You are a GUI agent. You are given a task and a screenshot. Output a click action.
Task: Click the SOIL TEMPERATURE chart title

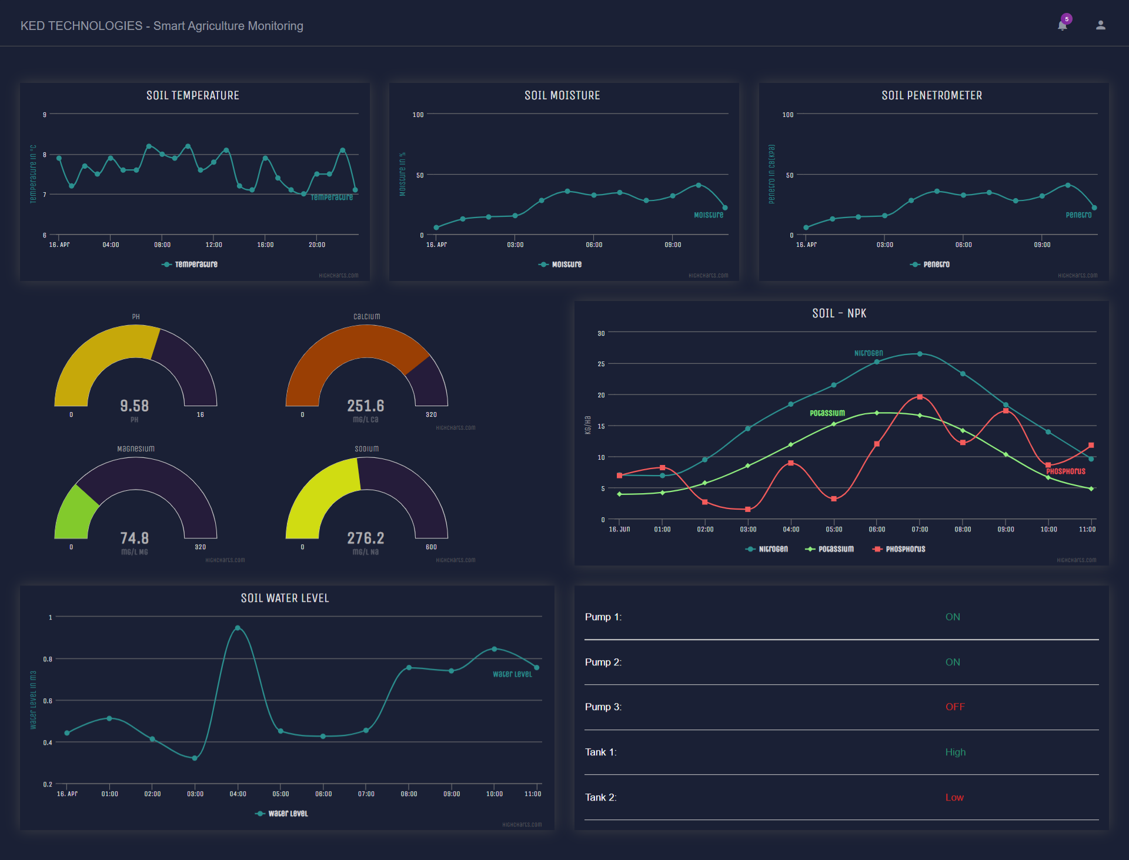pyautogui.click(x=193, y=95)
